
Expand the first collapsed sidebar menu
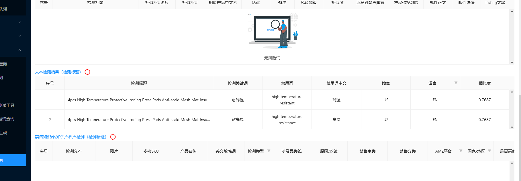20,22
